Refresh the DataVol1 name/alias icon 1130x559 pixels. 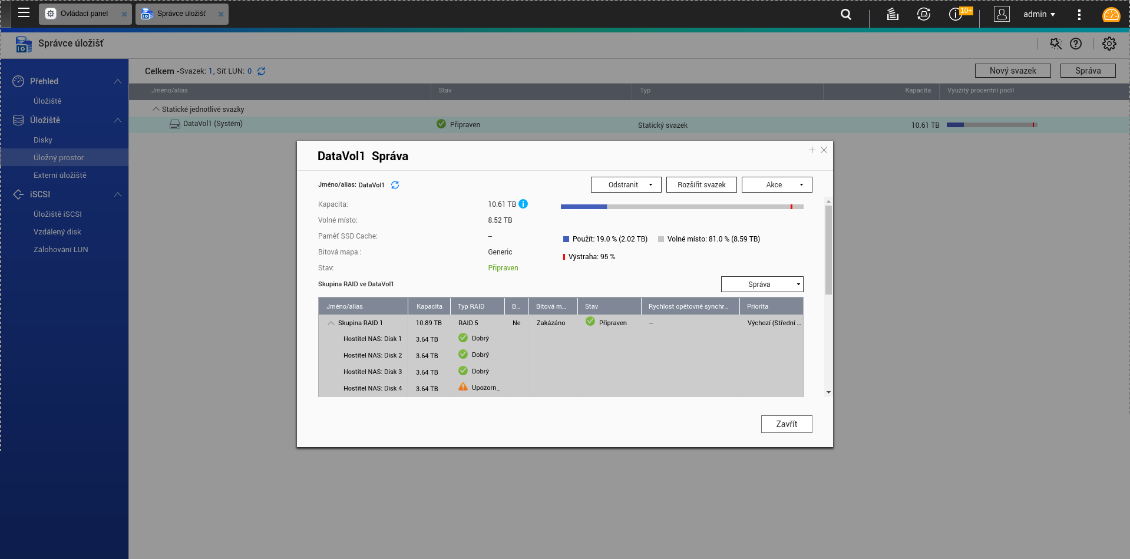395,185
